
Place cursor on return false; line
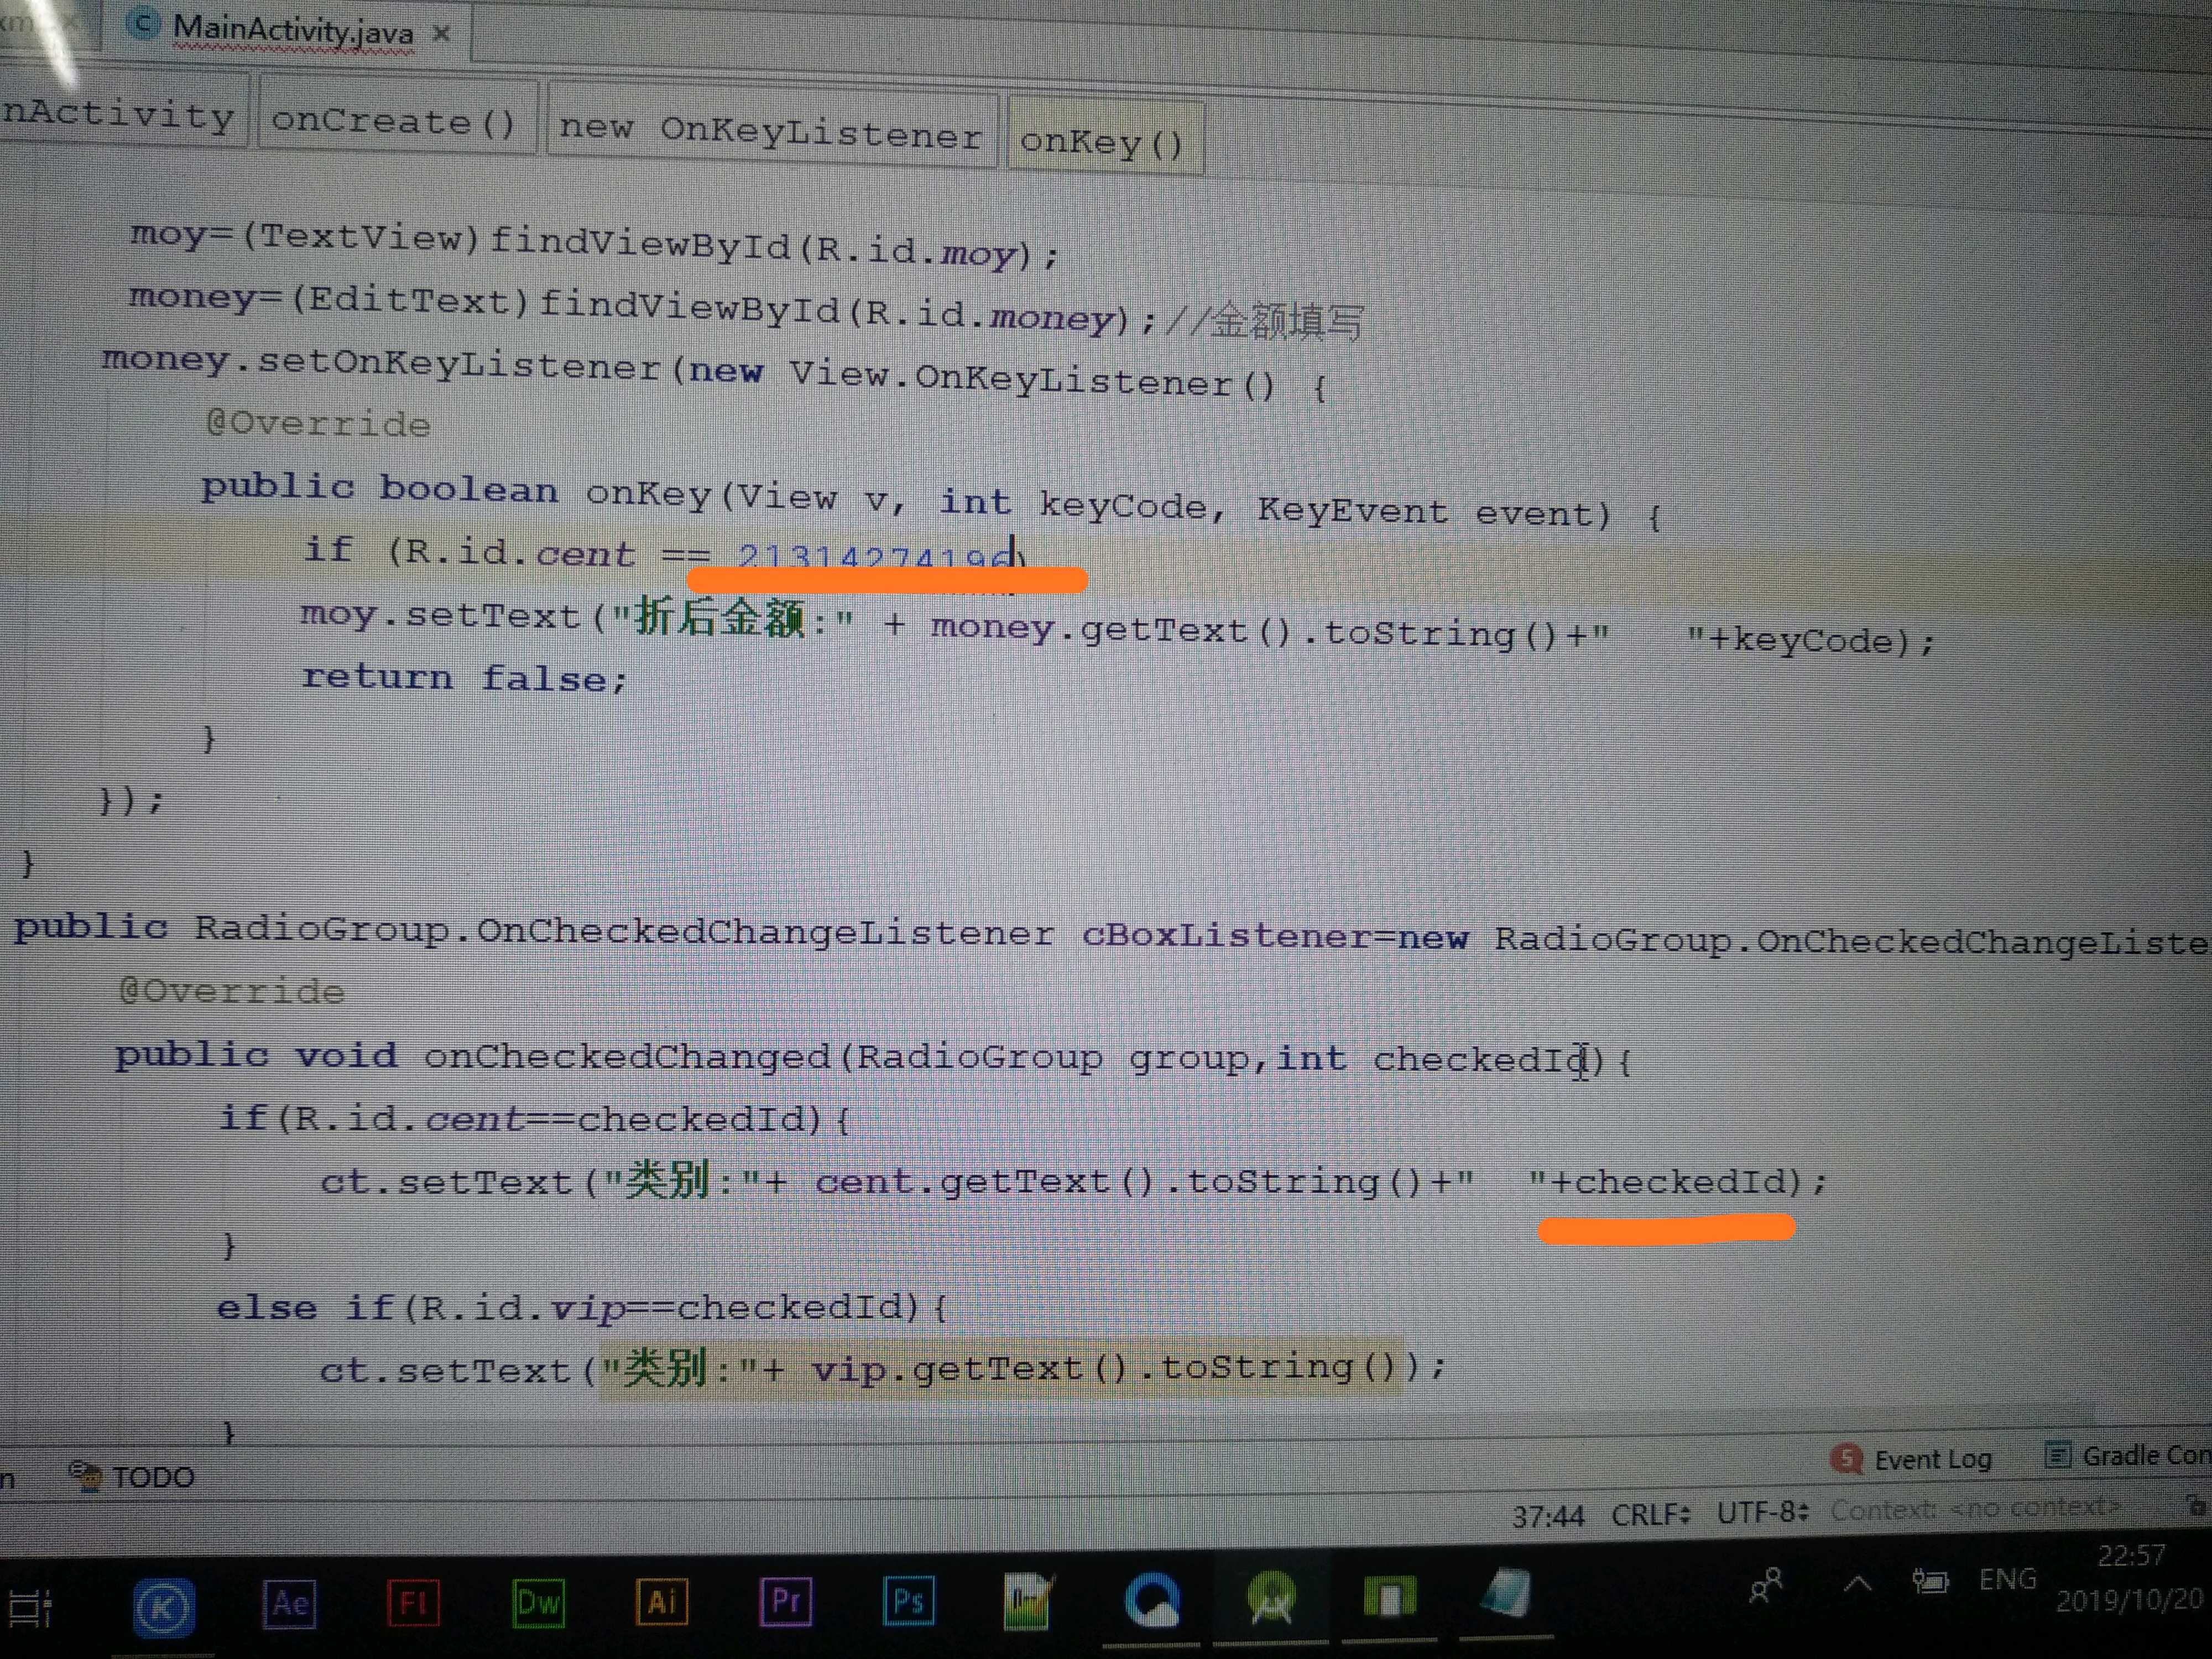point(464,678)
